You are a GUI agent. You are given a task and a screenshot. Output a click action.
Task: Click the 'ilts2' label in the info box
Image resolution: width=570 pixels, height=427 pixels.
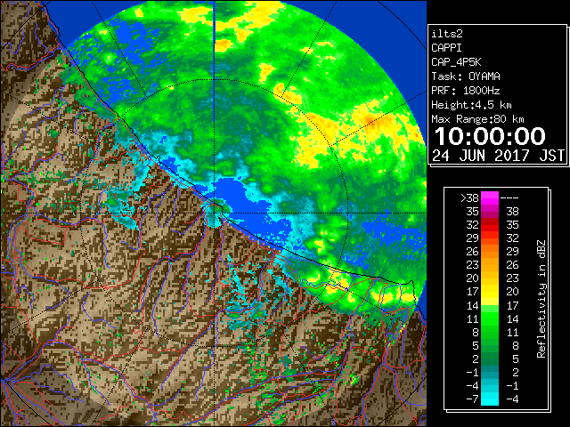pyautogui.click(x=447, y=34)
